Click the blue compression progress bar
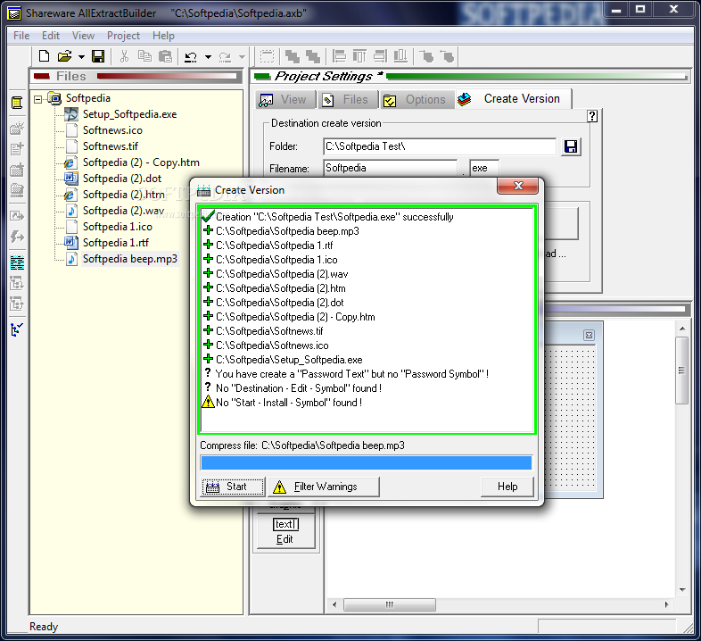 click(367, 462)
